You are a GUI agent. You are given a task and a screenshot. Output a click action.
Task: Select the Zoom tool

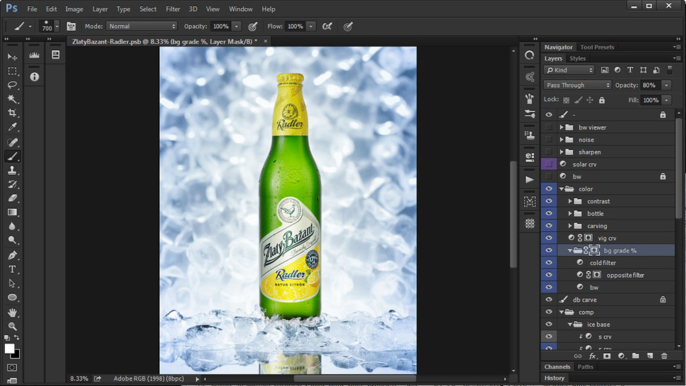click(12, 326)
